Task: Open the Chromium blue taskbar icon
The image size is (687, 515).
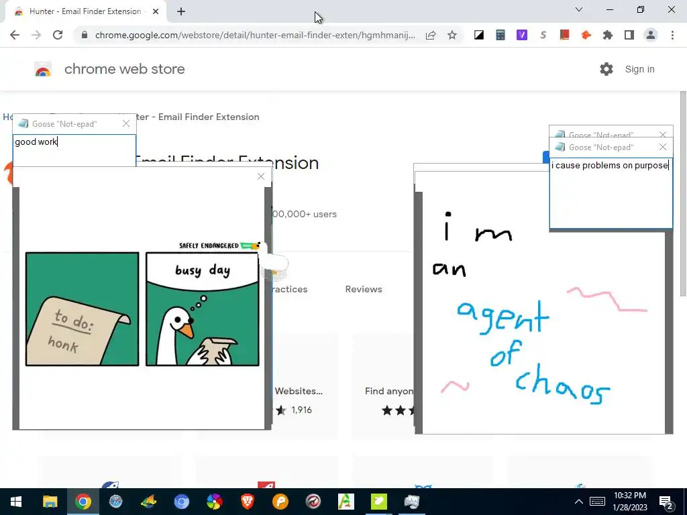Action: [x=181, y=502]
